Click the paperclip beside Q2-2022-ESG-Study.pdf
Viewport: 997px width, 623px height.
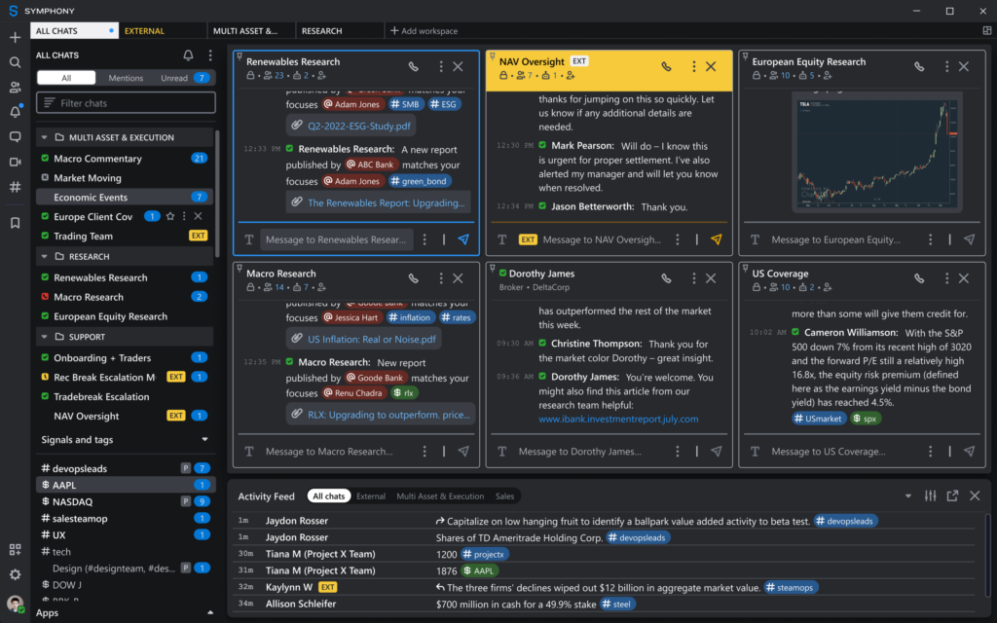pyautogui.click(x=296, y=126)
